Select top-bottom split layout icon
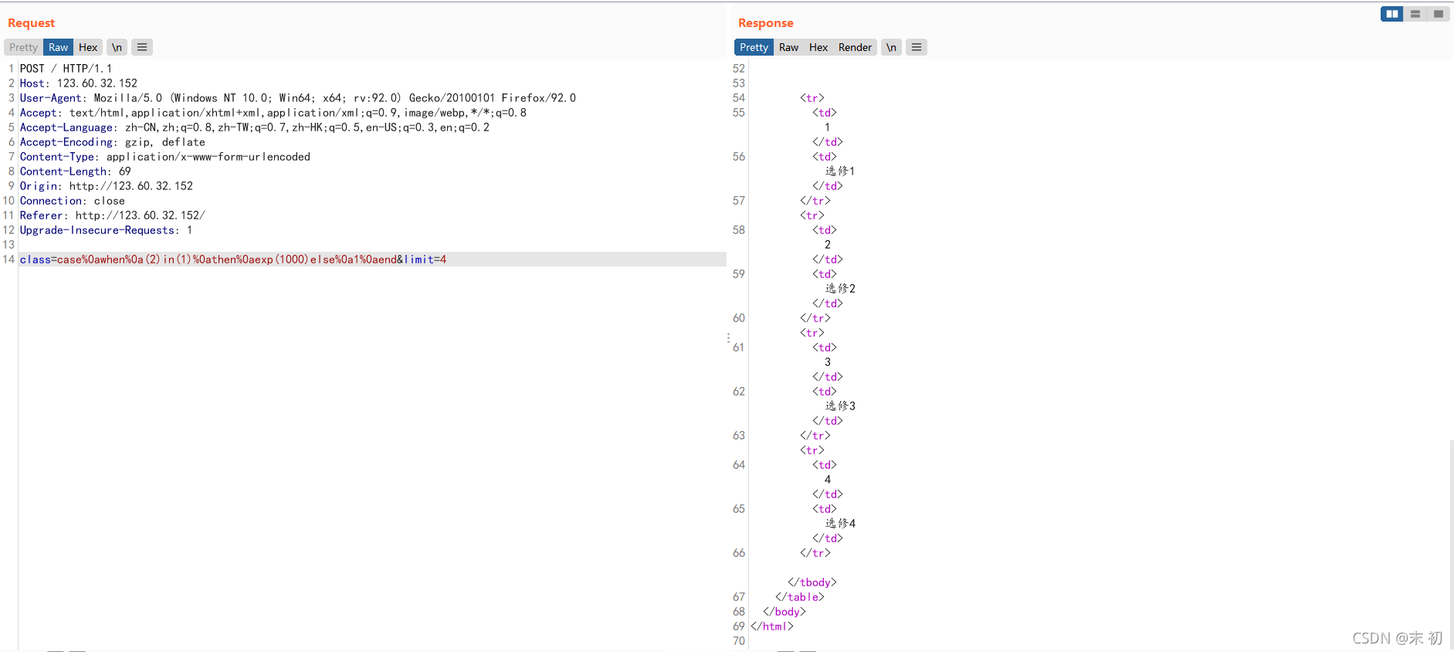Viewport: 1454px width, 652px height. (x=1415, y=14)
